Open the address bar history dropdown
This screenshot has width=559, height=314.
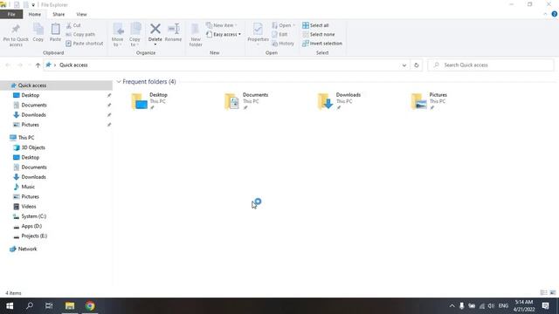click(404, 65)
